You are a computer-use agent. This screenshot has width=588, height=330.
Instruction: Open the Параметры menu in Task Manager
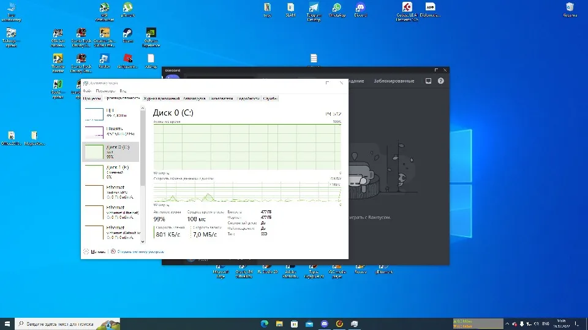tap(105, 90)
